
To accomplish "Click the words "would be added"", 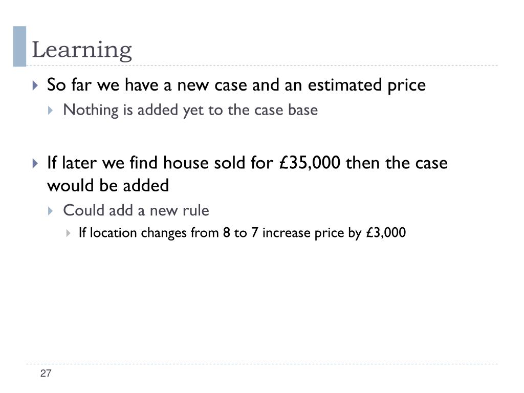I will click(x=108, y=185).
